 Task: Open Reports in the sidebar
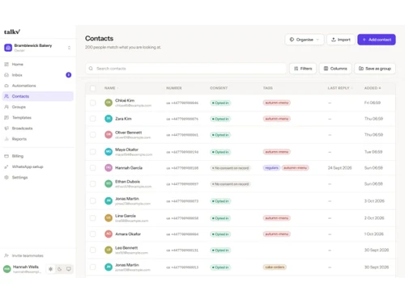tap(38, 139)
